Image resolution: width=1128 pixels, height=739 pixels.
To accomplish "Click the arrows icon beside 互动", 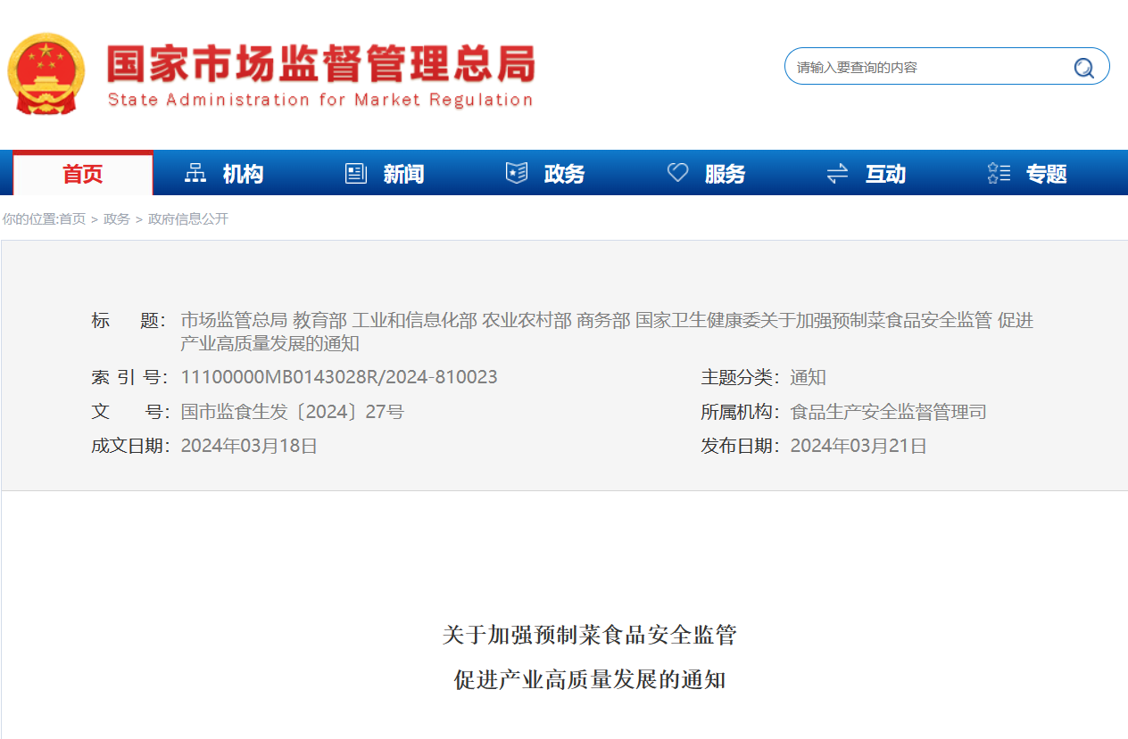I will tap(837, 174).
